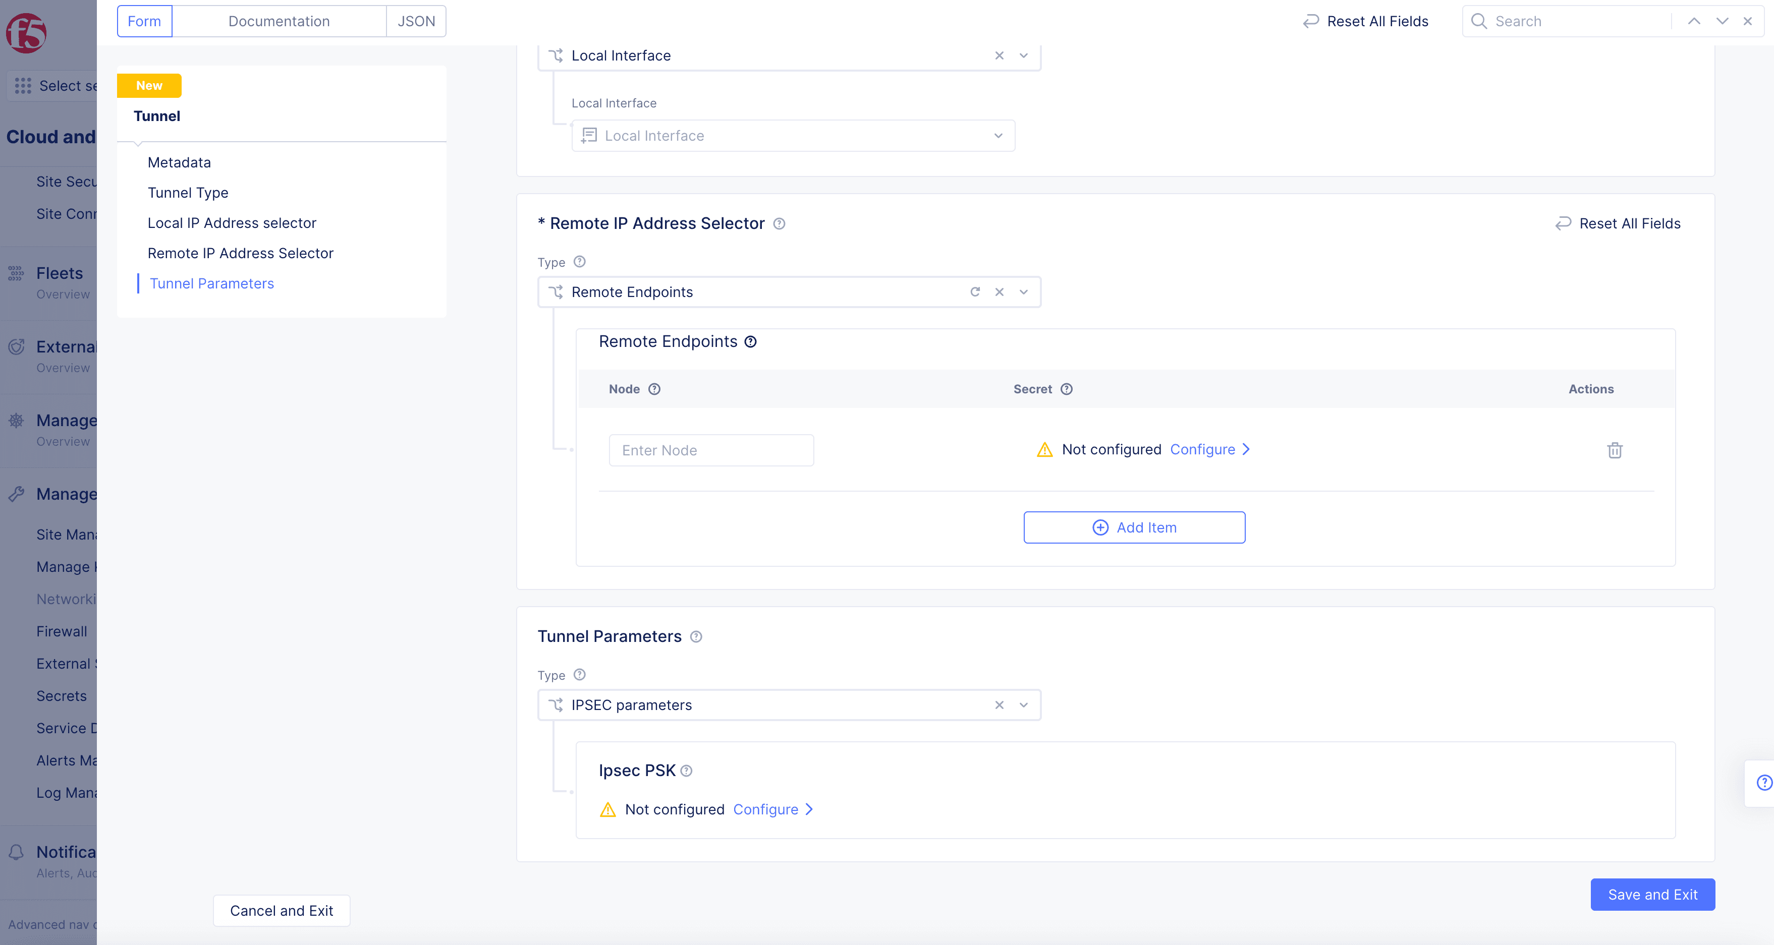Click the Add Item button
This screenshot has width=1774, height=945.
tap(1134, 527)
